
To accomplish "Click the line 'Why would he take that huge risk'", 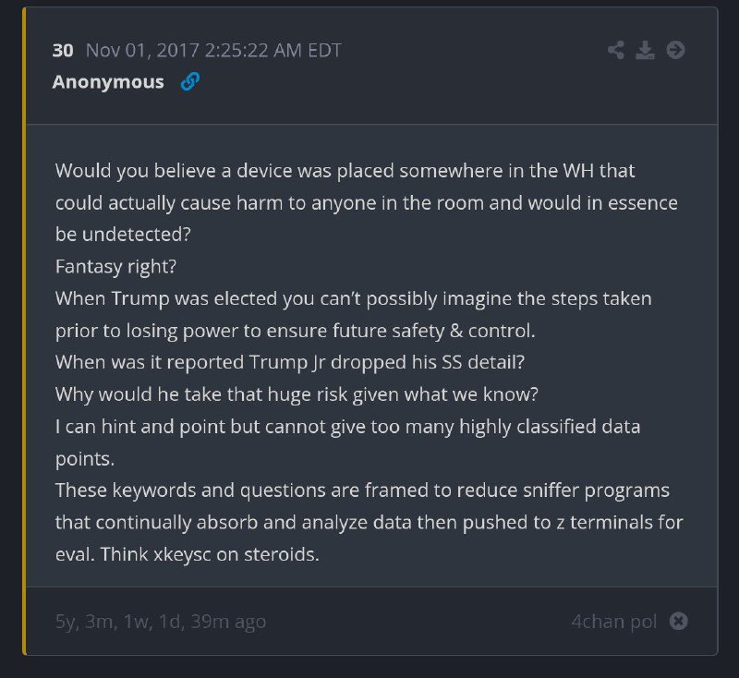I will pyautogui.click(x=297, y=394).
